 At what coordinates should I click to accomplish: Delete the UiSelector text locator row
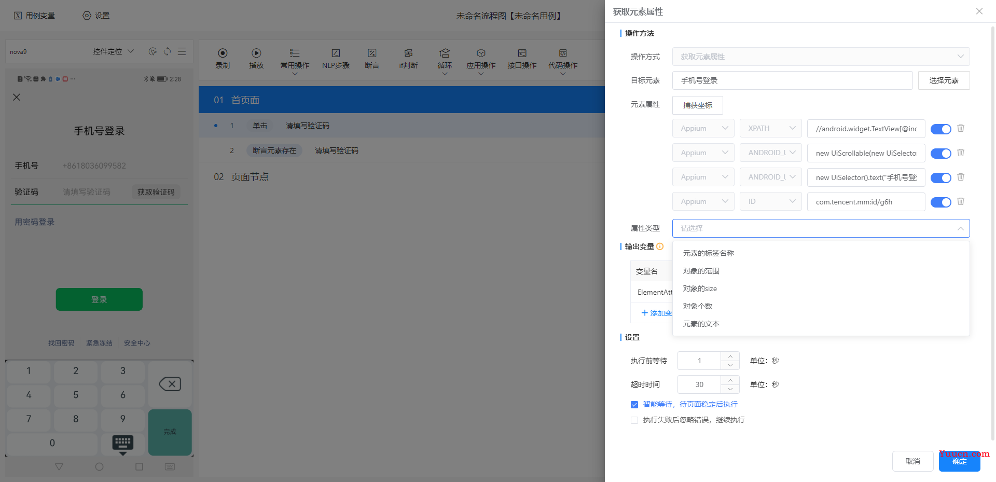(961, 177)
